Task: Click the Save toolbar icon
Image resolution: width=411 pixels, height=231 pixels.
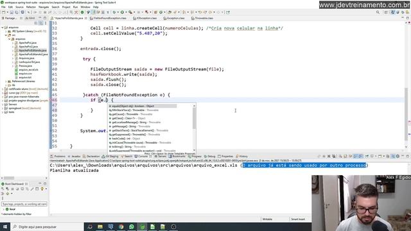Action: [12, 12]
